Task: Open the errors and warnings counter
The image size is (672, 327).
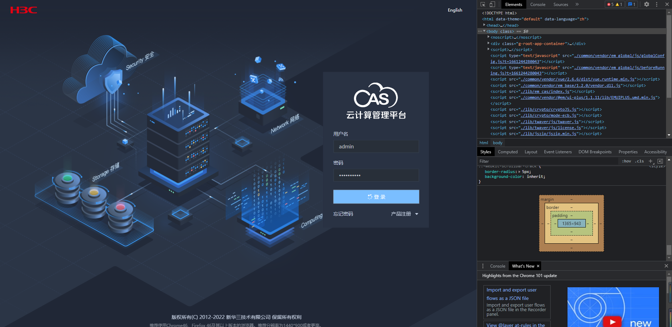Action: [615, 5]
